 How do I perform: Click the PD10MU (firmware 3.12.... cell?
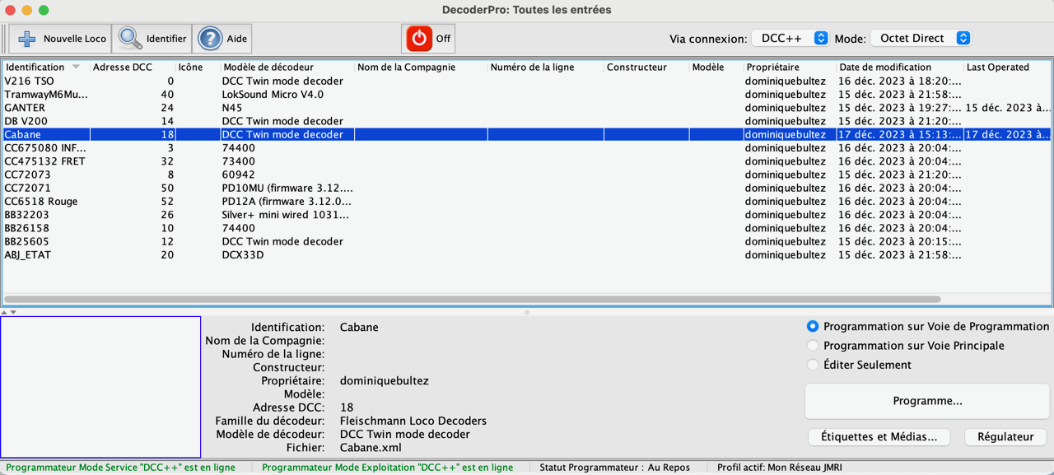click(x=287, y=188)
